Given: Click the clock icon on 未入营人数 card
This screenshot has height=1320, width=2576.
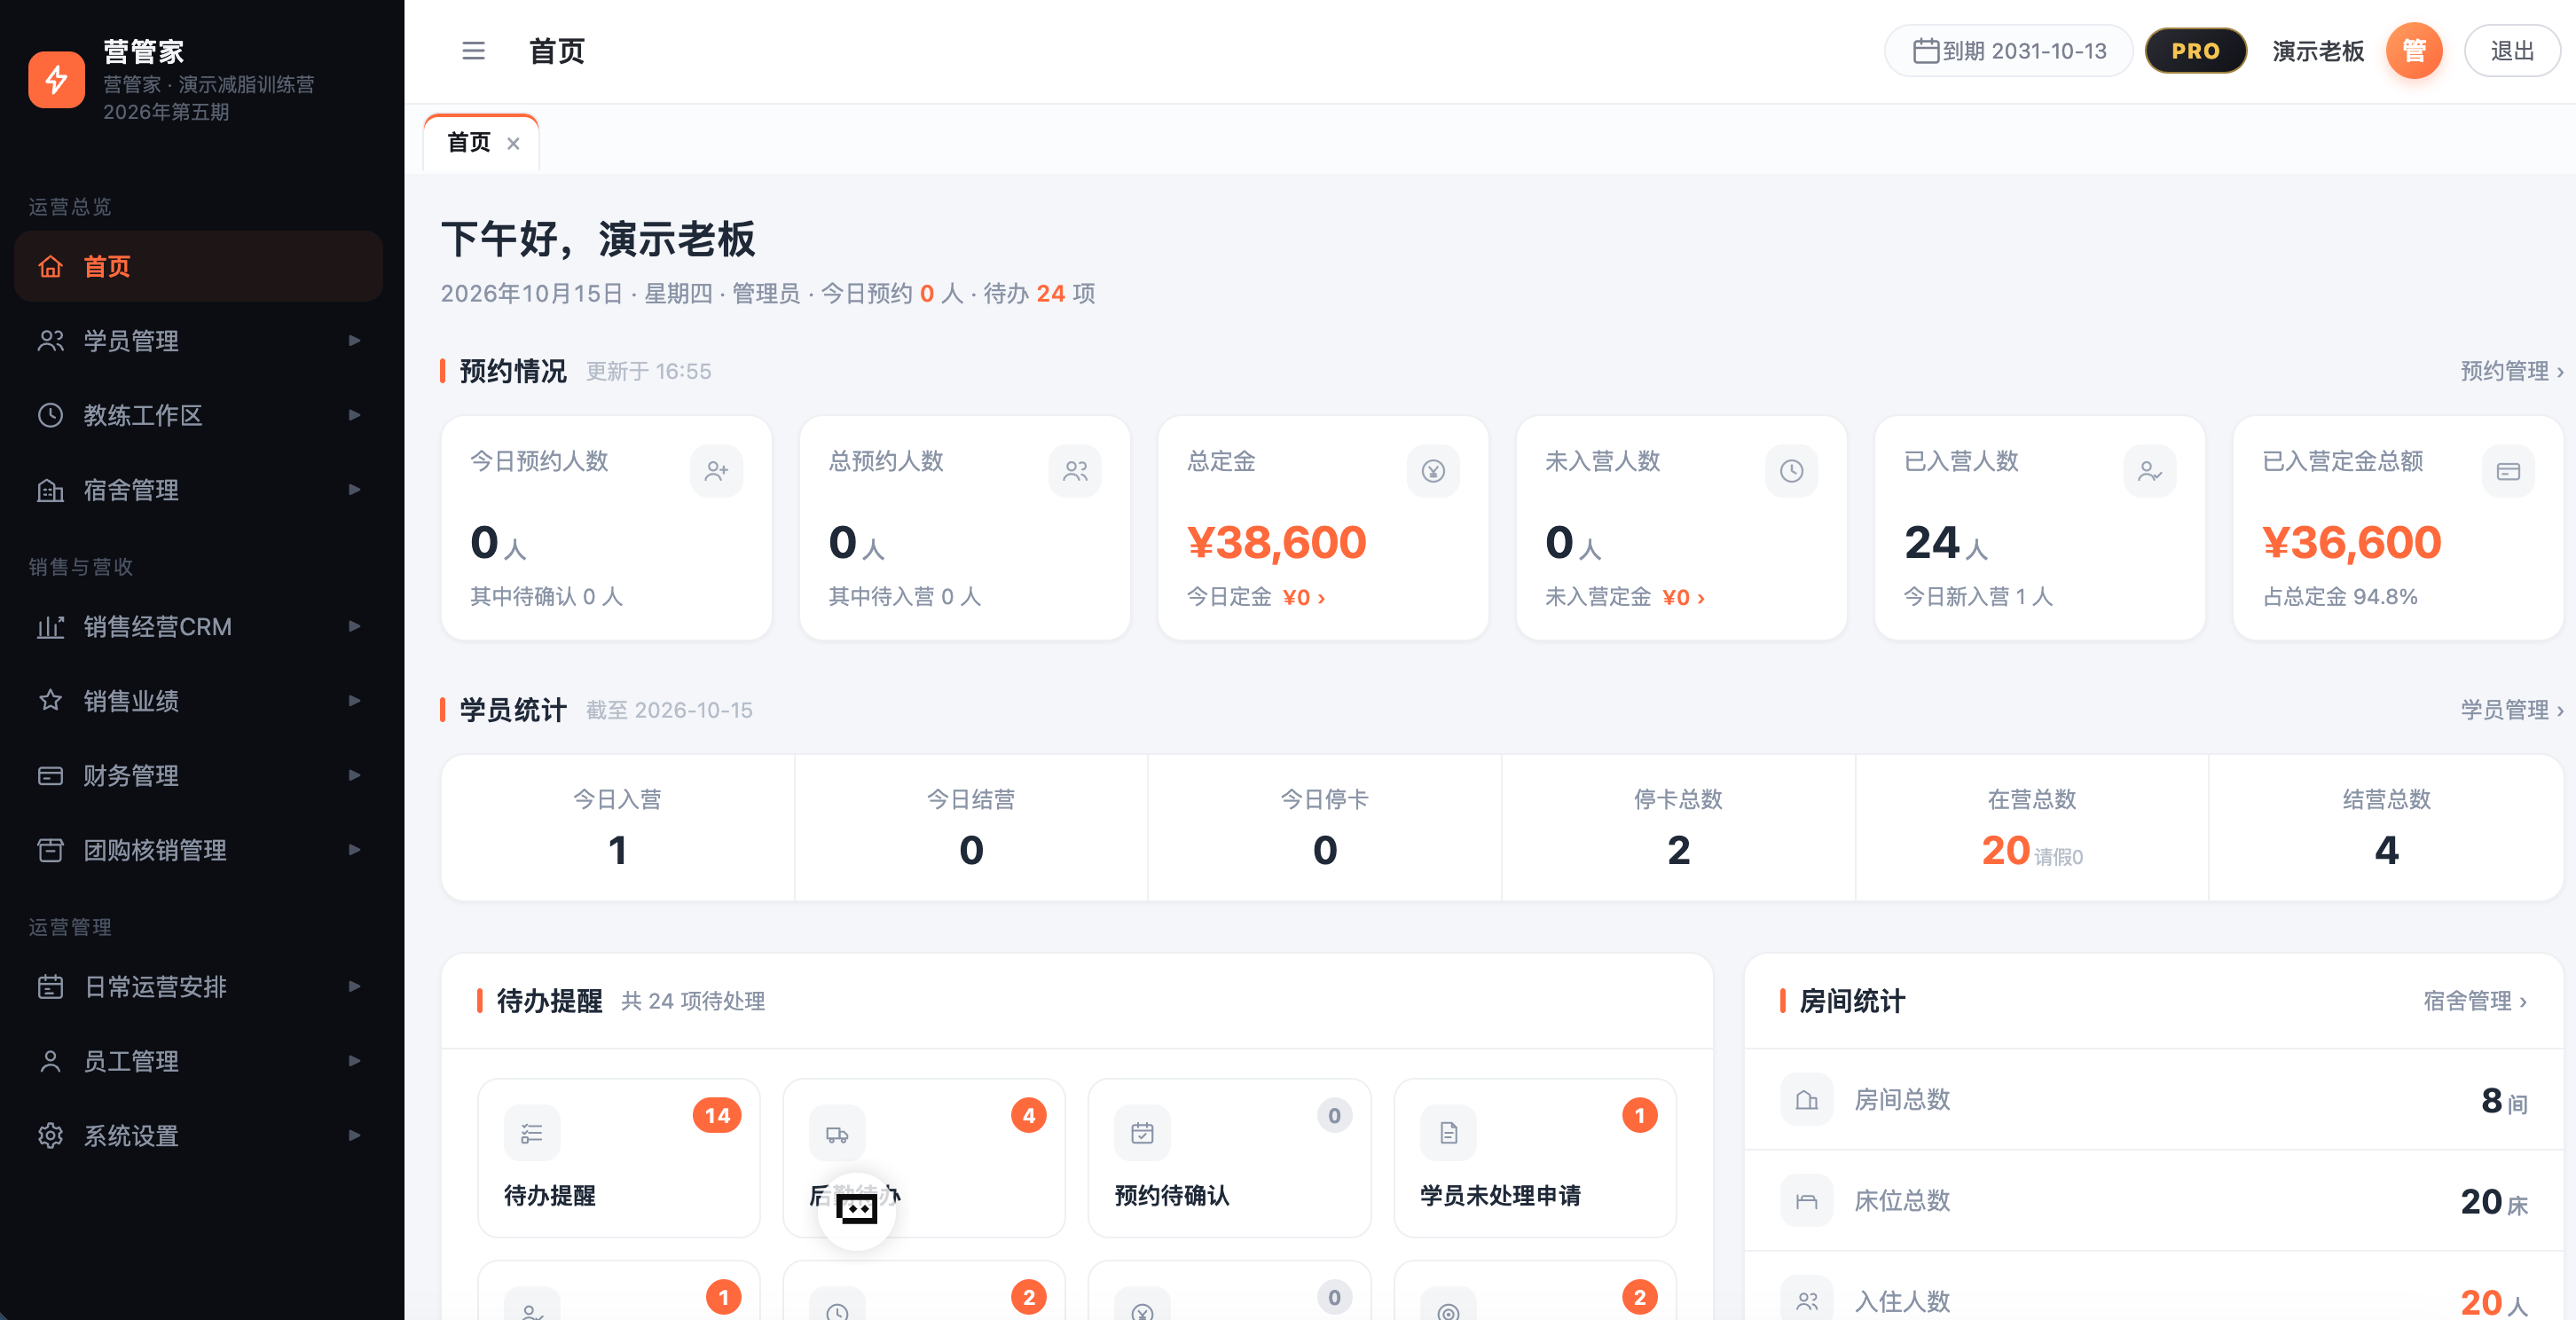Looking at the screenshot, I should [1791, 471].
